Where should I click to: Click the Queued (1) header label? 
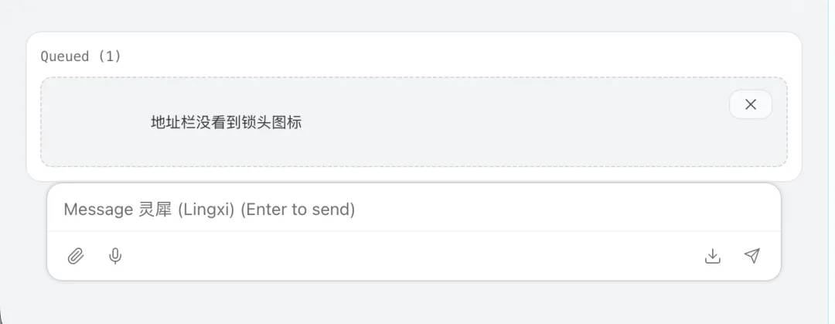tap(80, 56)
